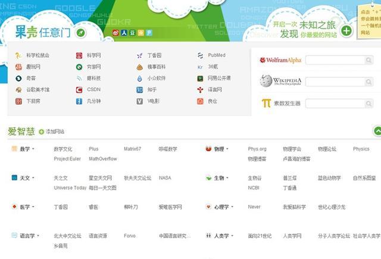Click the Wikipedia search magnifier button
Screen dimensions: 381x259
coord(368,82)
